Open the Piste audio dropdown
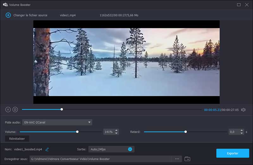 [57, 122]
